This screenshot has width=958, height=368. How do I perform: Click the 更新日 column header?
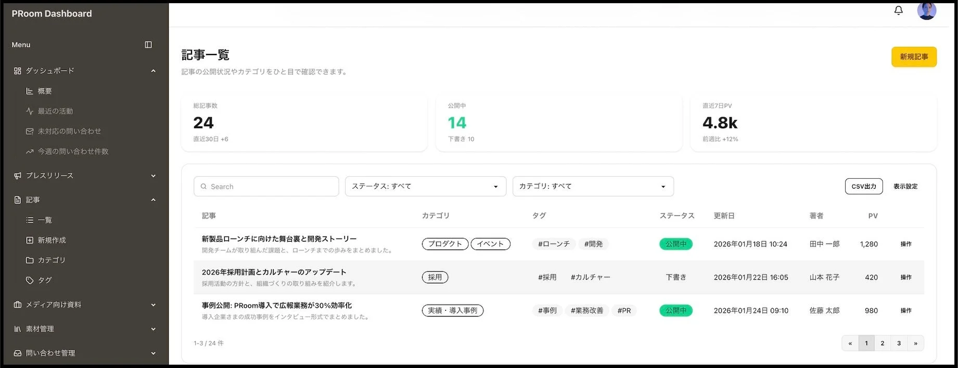(x=724, y=216)
